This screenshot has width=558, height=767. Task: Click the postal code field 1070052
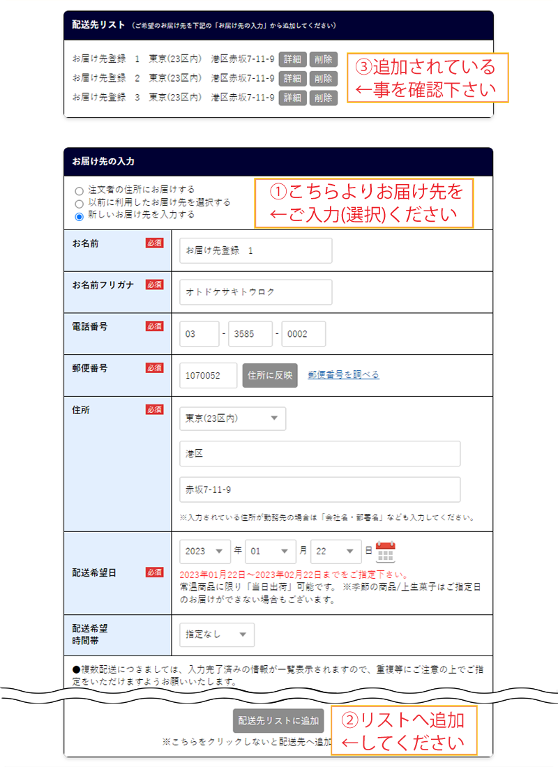coord(208,375)
